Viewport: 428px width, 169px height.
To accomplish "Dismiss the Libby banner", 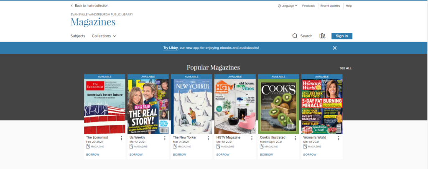I will pos(335,48).
